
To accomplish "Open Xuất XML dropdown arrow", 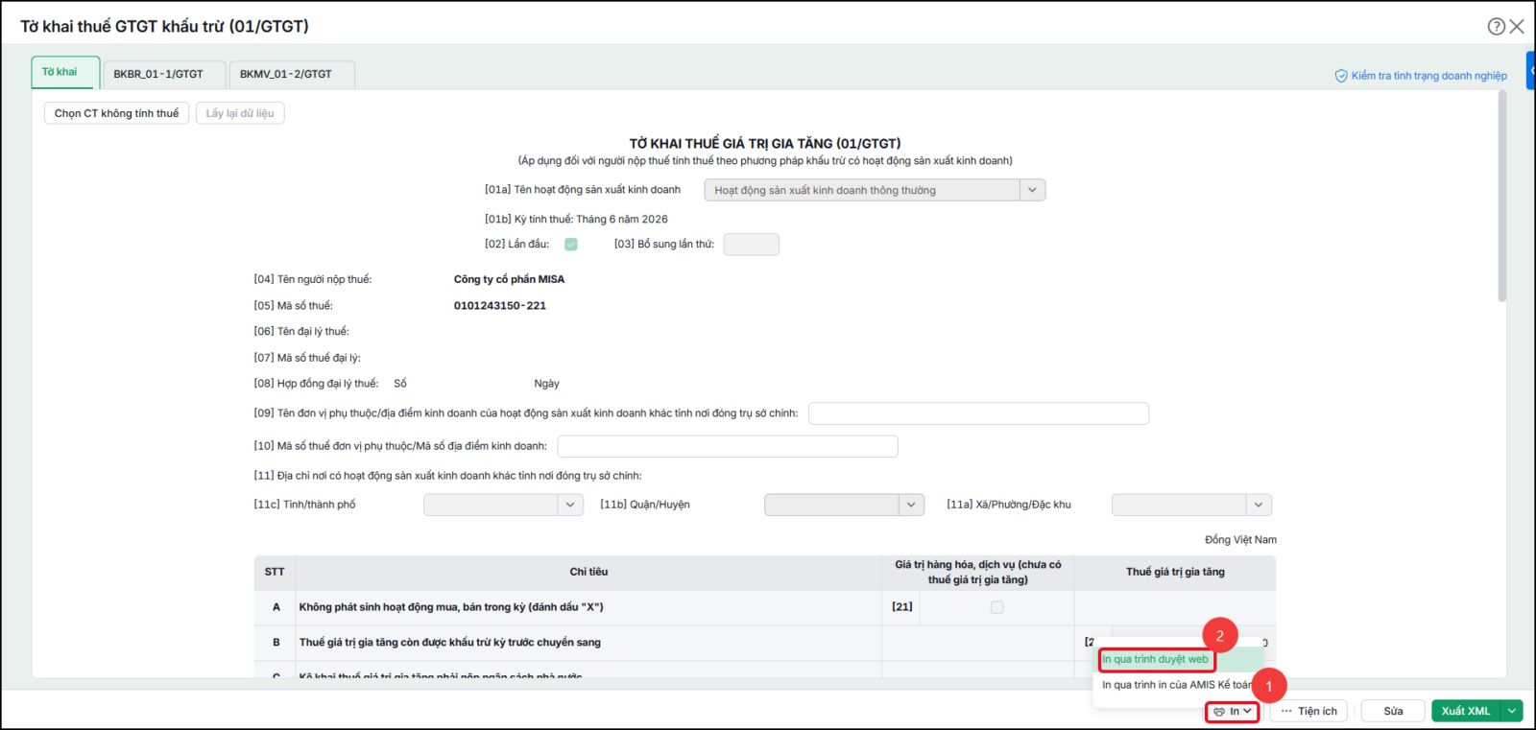I will [x=1512, y=711].
